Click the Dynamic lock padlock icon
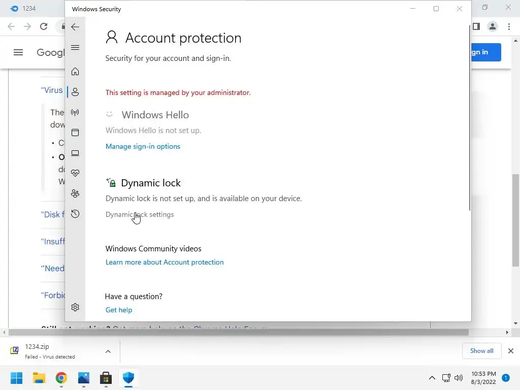 click(111, 183)
